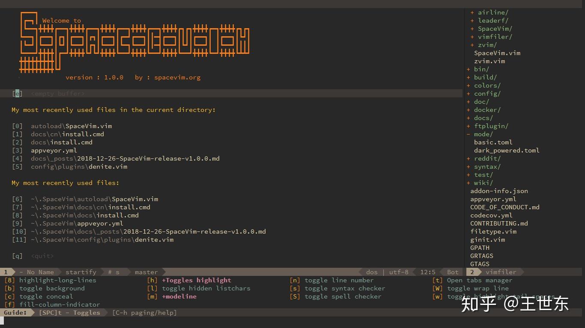Open the spacevim.org link
The width and height of the screenshot is (585, 328).
click(178, 77)
